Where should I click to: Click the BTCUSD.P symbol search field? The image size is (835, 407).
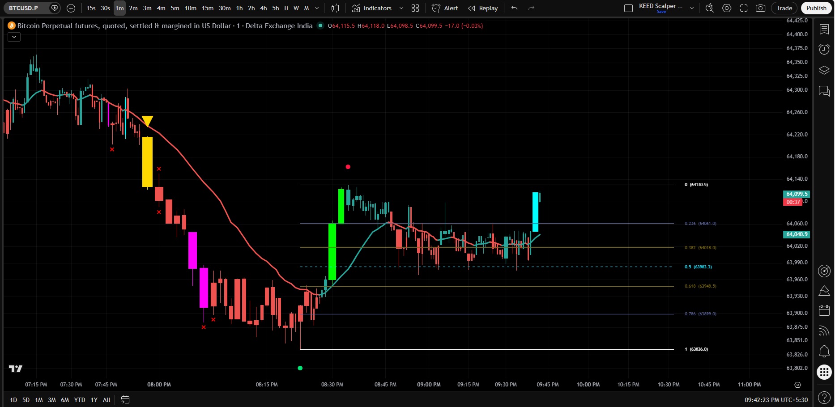click(23, 8)
